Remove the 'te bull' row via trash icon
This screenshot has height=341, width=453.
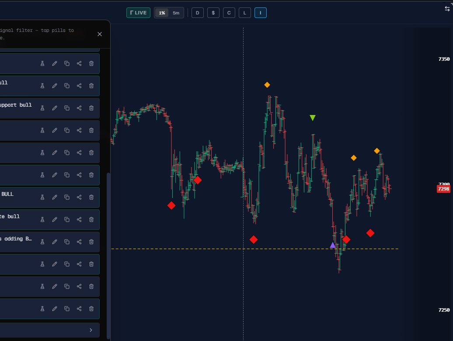91,219
